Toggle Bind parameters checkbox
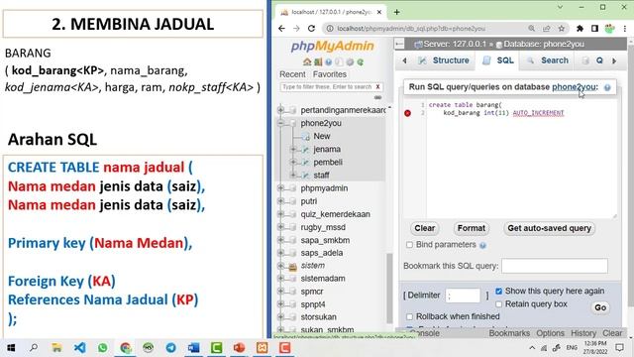634x357 pixels. pyautogui.click(x=409, y=245)
